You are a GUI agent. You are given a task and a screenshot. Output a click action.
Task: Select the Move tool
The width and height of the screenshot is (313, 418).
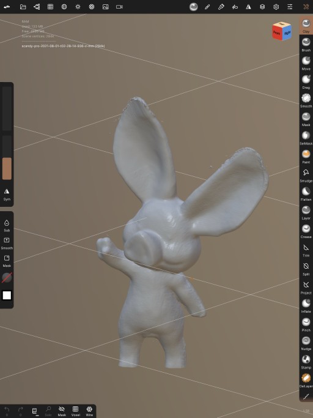coord(306,63)
